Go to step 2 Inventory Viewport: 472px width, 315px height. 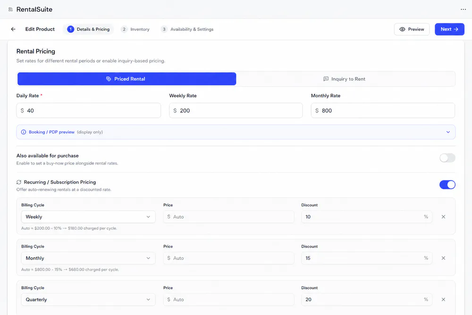135,29
